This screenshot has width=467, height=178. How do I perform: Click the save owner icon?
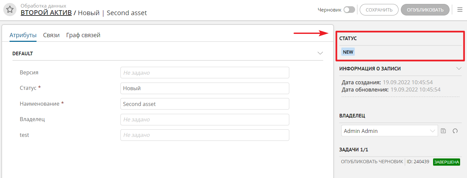tap(443, 131)
